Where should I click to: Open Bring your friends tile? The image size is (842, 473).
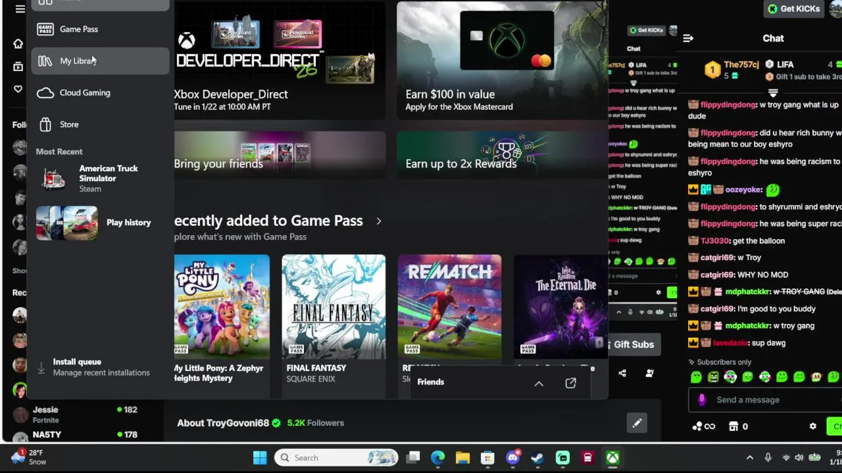pos(280,154)
